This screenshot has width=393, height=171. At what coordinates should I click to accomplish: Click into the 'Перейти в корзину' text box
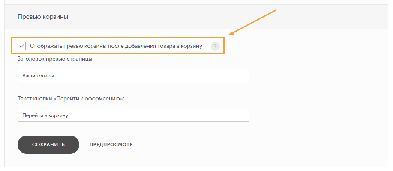[x=133, y=115]
